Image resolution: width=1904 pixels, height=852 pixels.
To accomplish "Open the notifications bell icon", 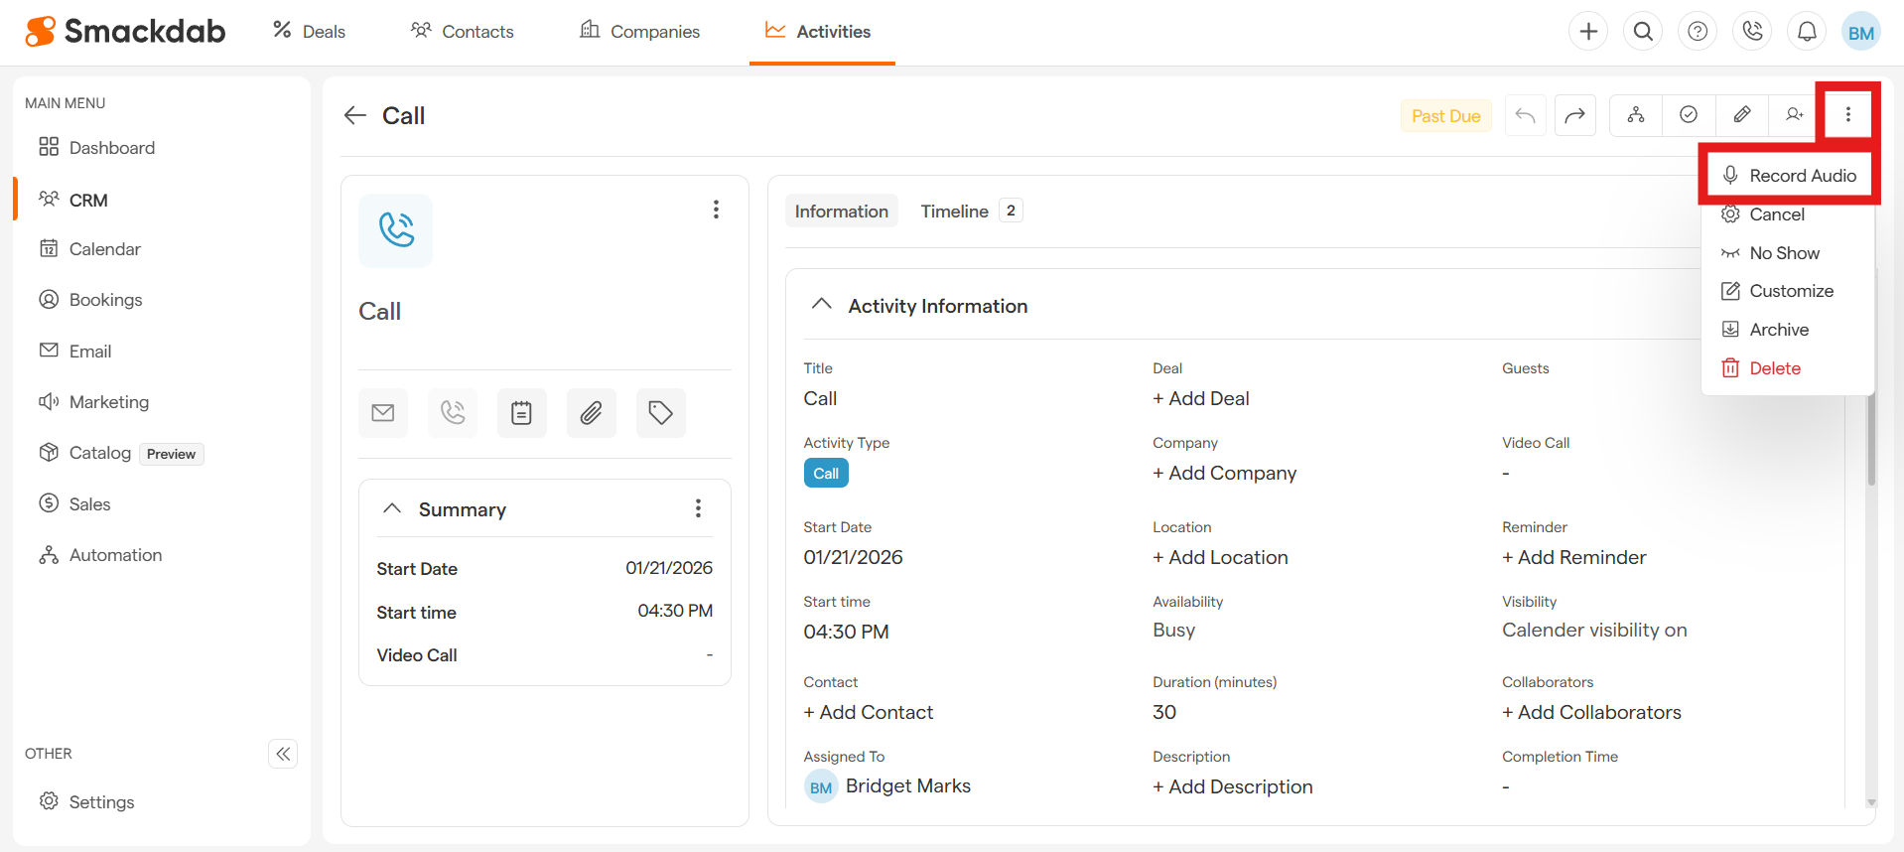I will pyautogui.click(x=1807, y=32).
